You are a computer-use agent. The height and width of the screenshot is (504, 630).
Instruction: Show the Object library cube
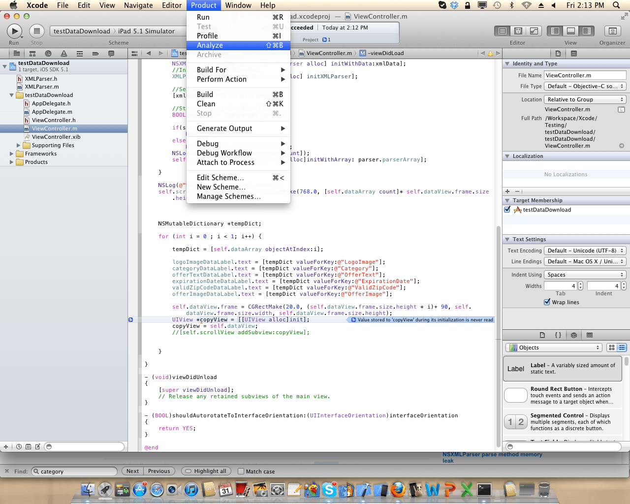coord(574,335)
